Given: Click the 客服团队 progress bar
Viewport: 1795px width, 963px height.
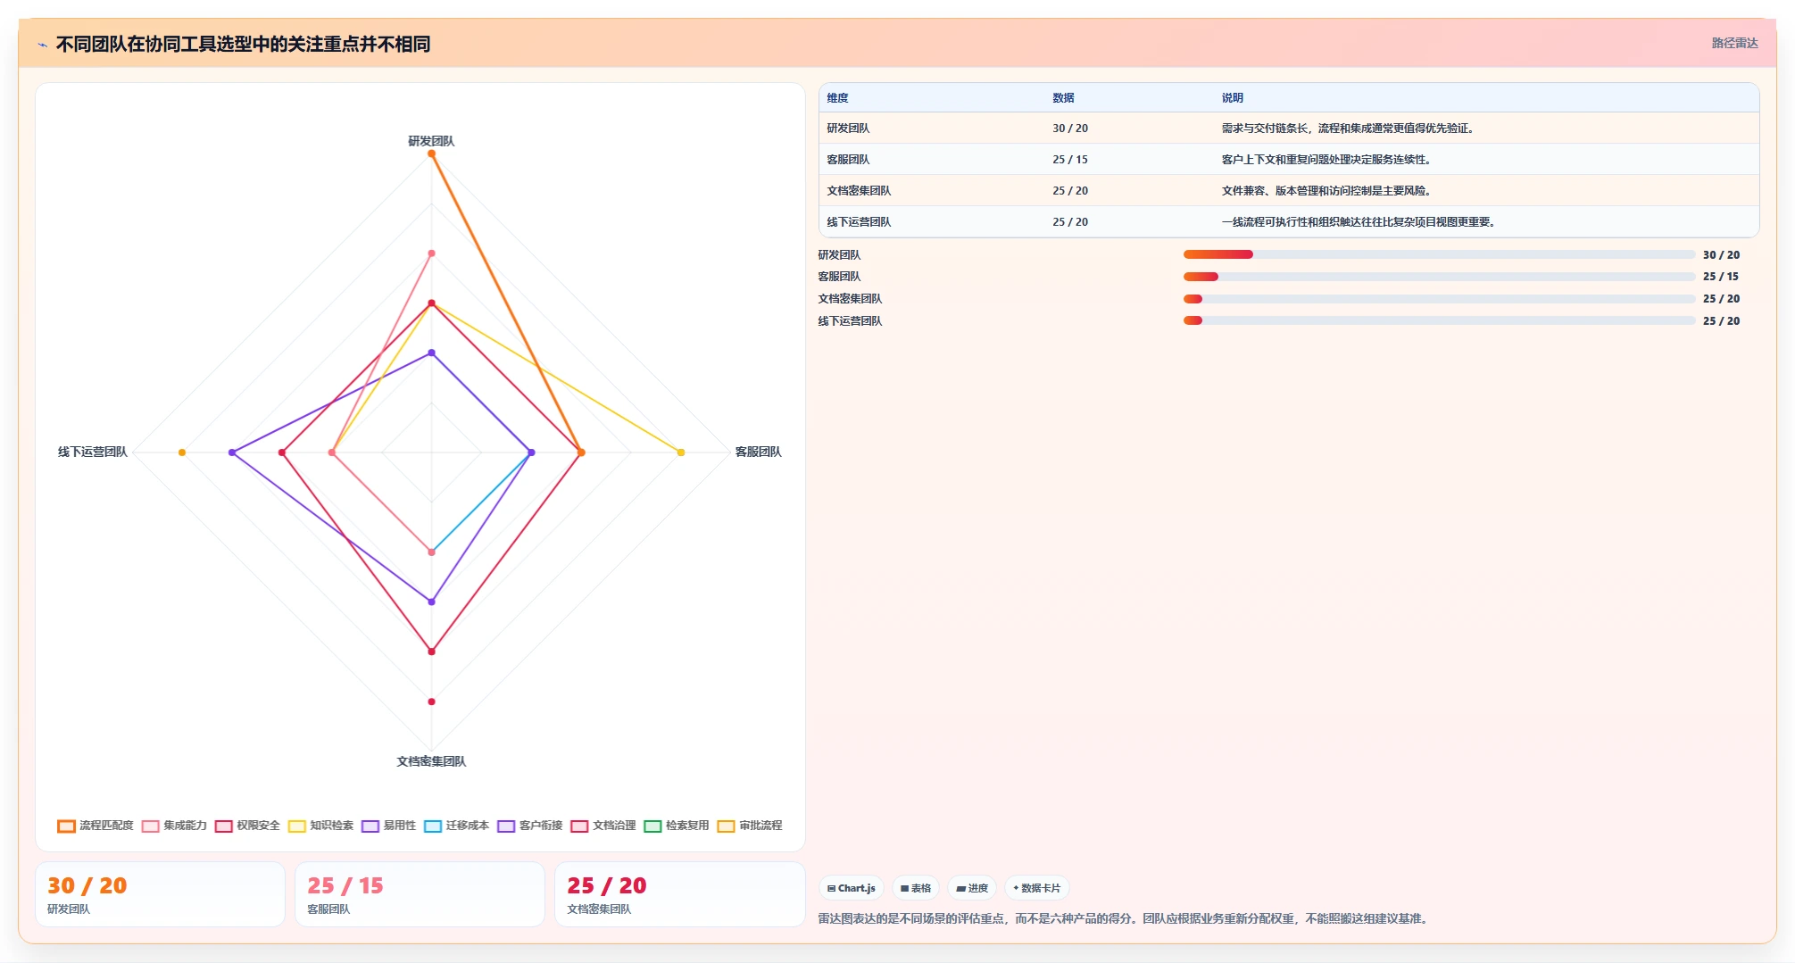Looking at the screenshot, I should point(1439,277).
